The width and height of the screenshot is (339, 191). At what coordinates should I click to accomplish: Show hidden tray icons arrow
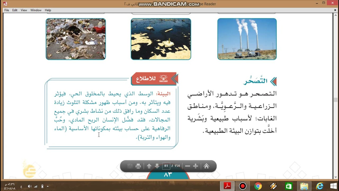[48, 186]
